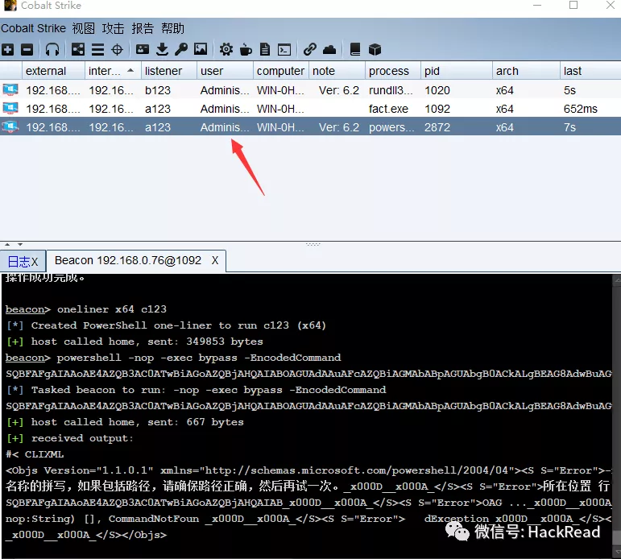Open credentials view icon
The height and width of the screenshot is (559, 621).
tap(143, 49)
